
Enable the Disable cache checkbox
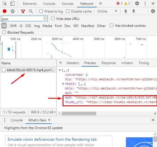tap(68, 11)
